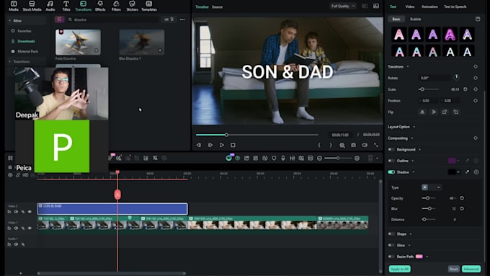Image resolution: width=490 pixels, height=276 pixels.
Task: Click the Outline color swatch
Action: click(x=452, y=161)
